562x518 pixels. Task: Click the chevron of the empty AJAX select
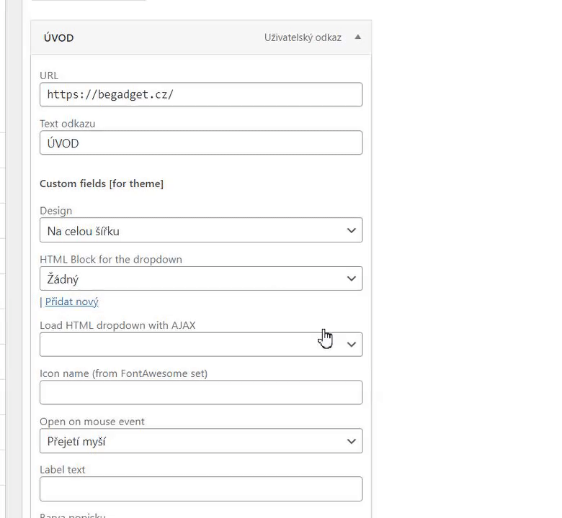pos(351,345)
